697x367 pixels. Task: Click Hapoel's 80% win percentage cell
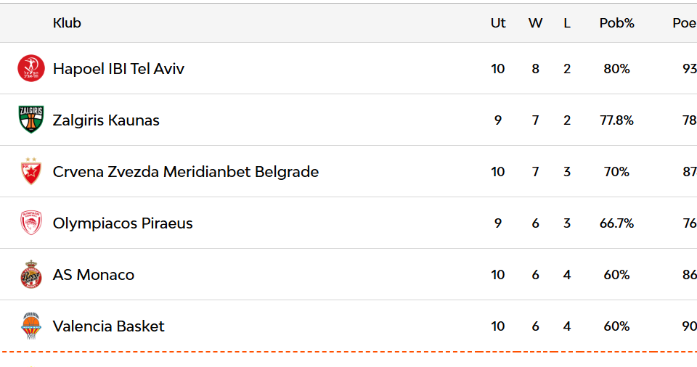click(616, 69)
